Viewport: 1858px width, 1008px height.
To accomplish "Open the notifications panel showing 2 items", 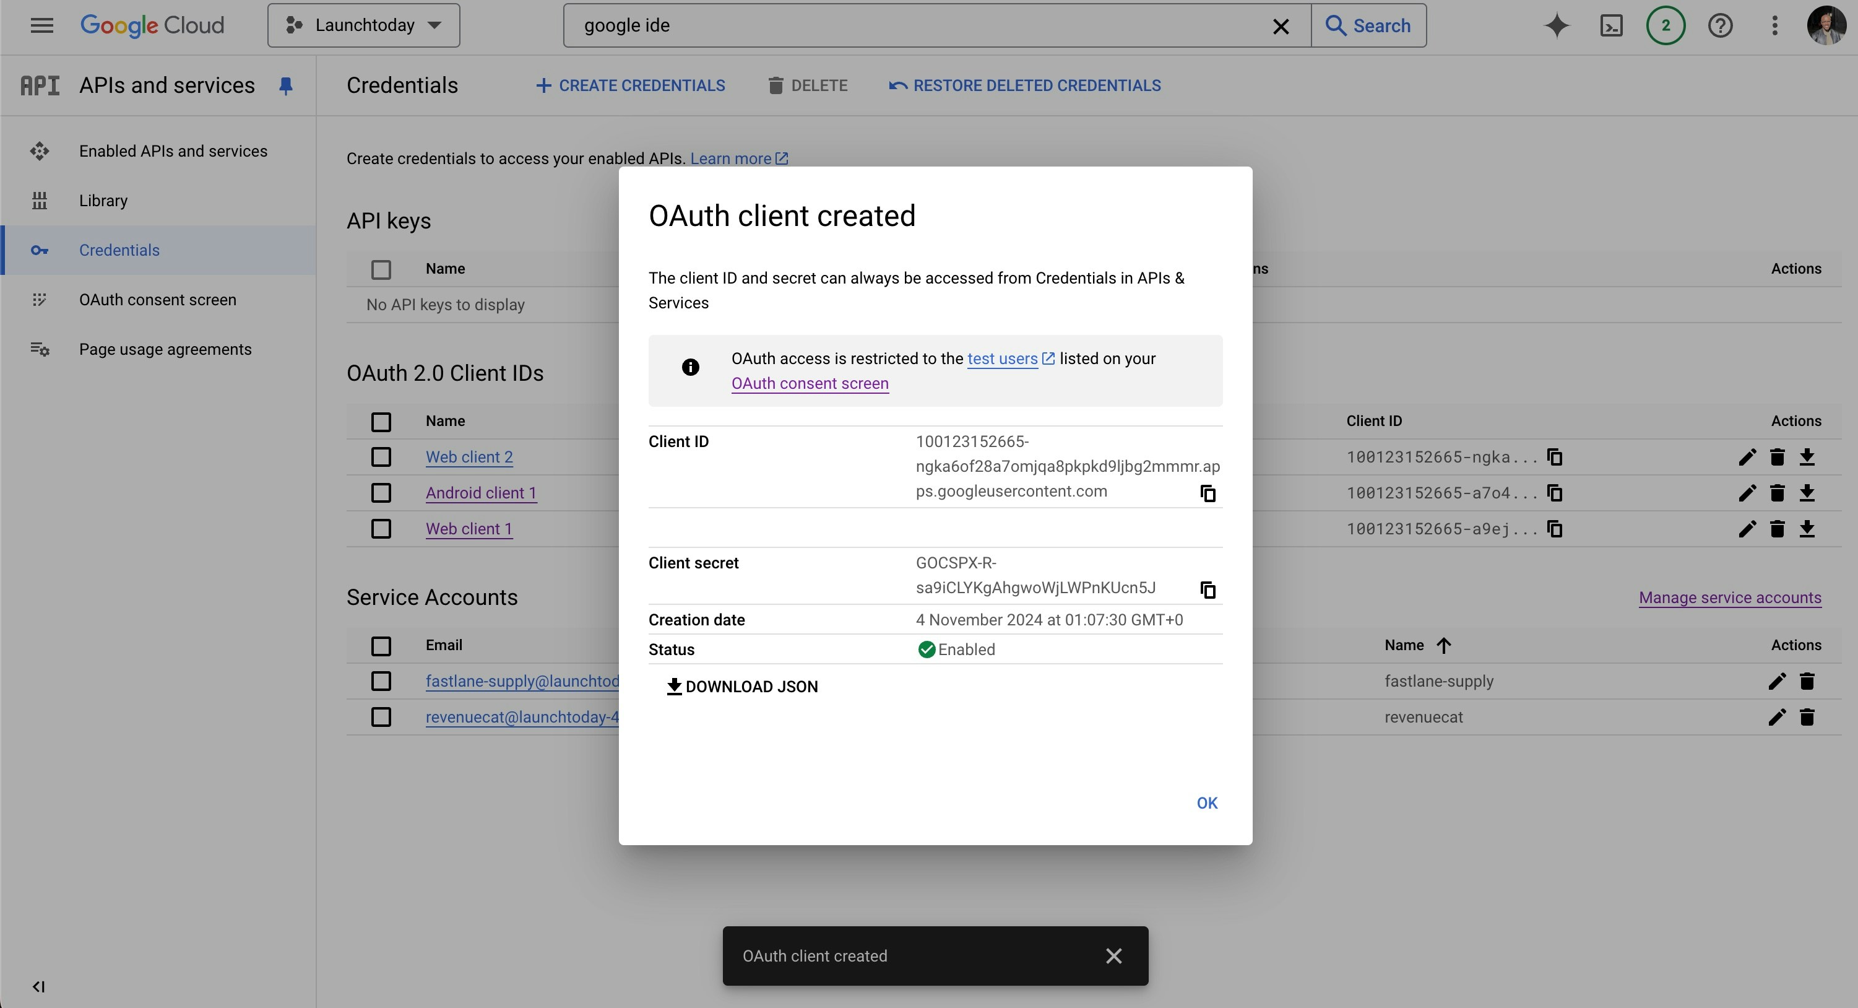I will pos(1666,25).
